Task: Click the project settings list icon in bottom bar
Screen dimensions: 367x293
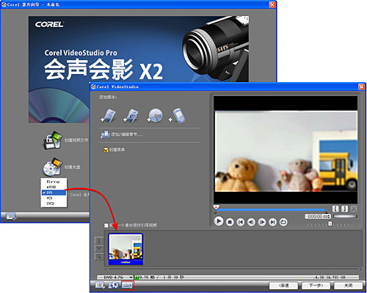Action: click(x=100, y=286)
